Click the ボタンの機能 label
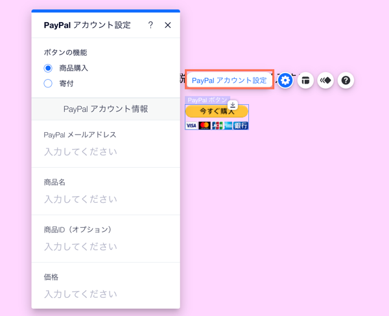Viewport: 389px width, 316px height. coord(65,52)
